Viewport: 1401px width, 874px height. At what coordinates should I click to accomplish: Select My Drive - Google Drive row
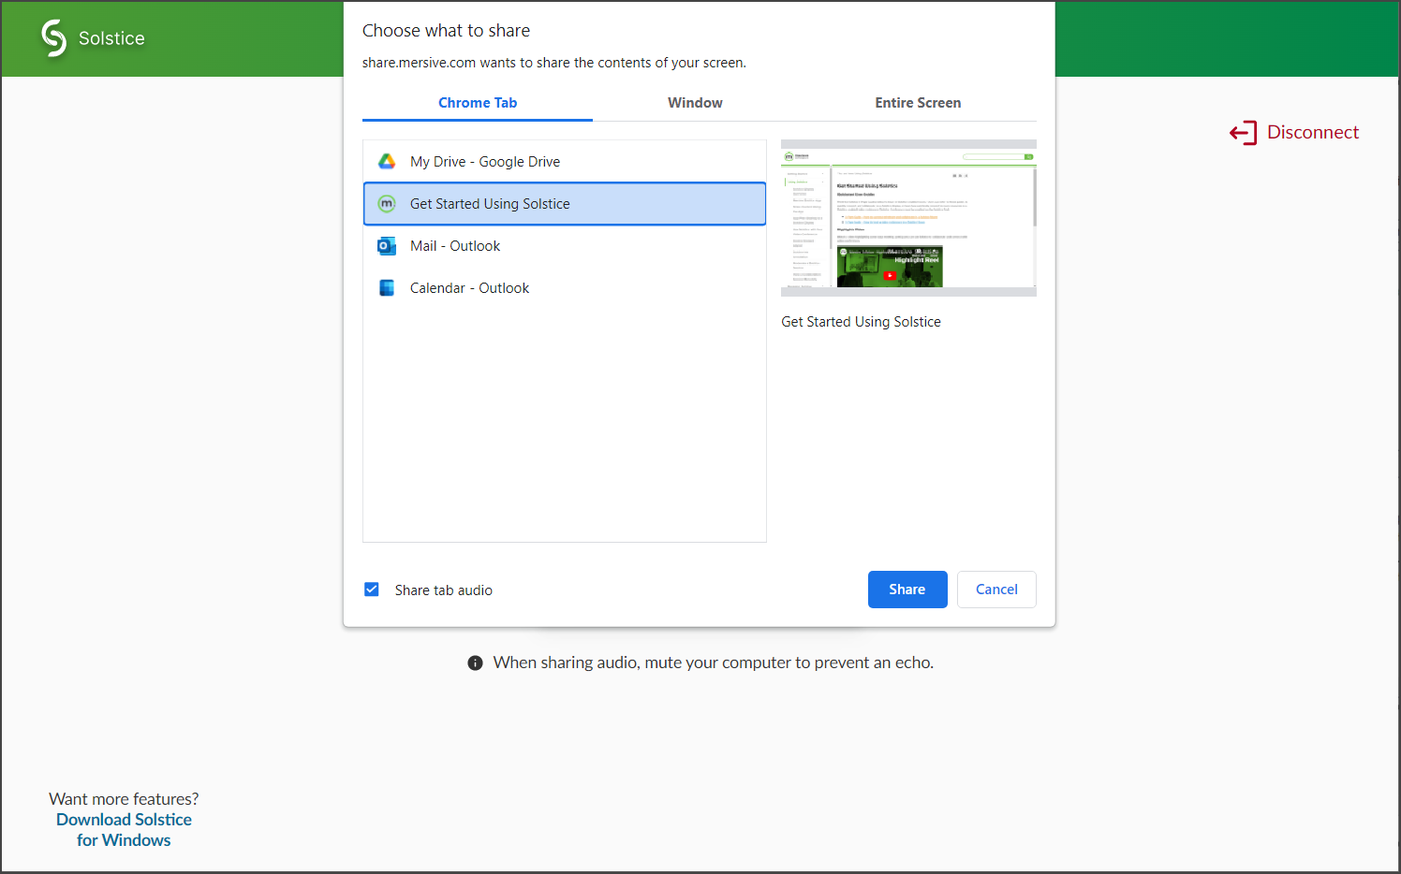(x=565, y=162)
